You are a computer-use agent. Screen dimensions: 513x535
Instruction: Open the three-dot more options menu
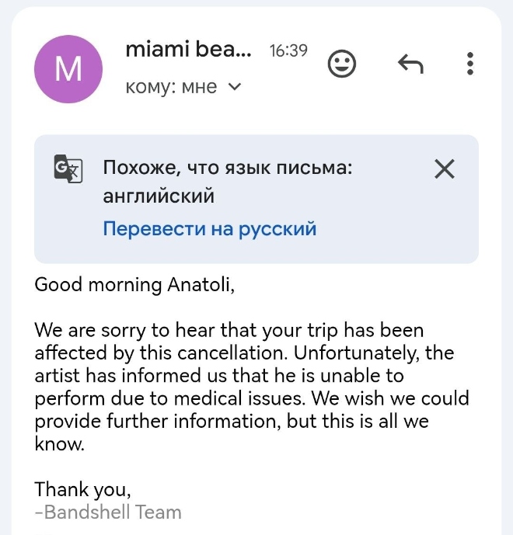[x=469, y=64]
